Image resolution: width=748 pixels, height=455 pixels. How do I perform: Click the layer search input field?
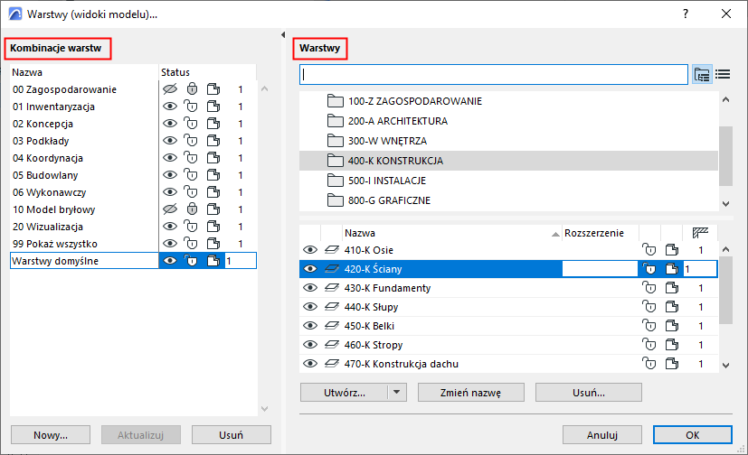coord(494,74)
